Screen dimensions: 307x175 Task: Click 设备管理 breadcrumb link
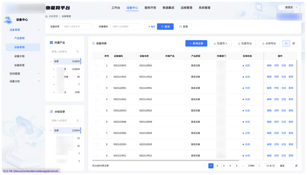click(x=53, y=16)
